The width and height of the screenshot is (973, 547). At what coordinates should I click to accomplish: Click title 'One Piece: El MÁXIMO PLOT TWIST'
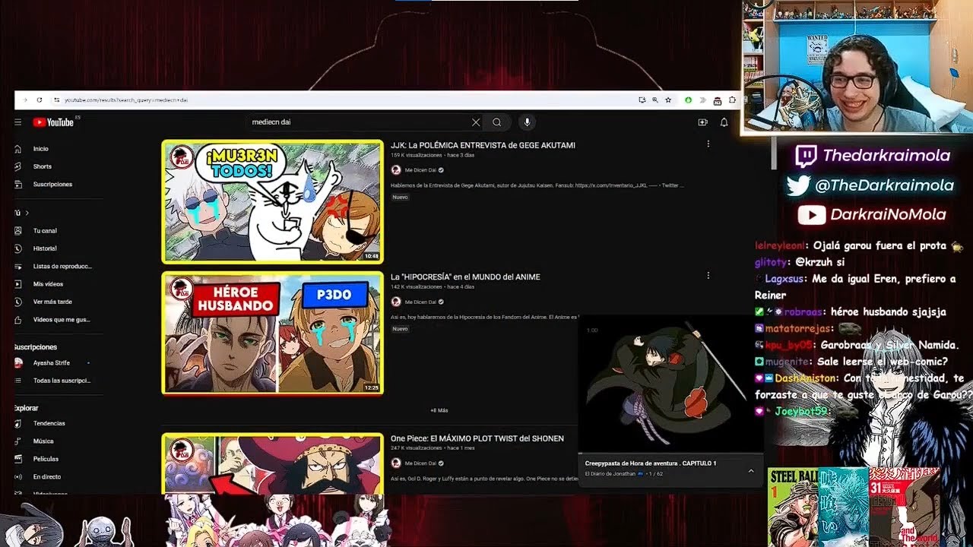pyautogui.click(x=477, y=438)
